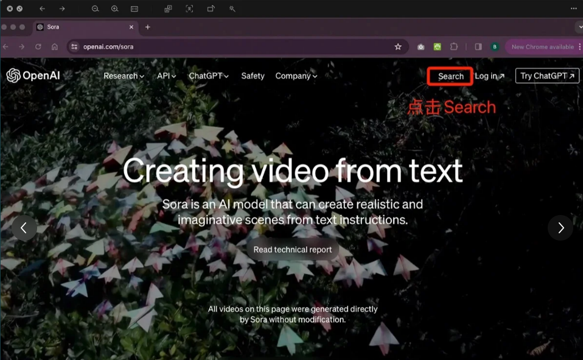The height and width of the screenshot is (360, 583).
Task: Open the green extension icon in Chrome toolbar
Action: click(x=437, y=46)
